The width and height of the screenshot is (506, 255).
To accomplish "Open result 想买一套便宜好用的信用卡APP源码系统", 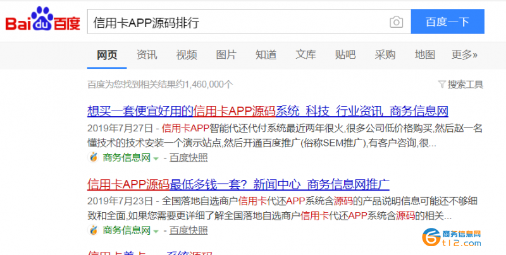I will point(268,111).
